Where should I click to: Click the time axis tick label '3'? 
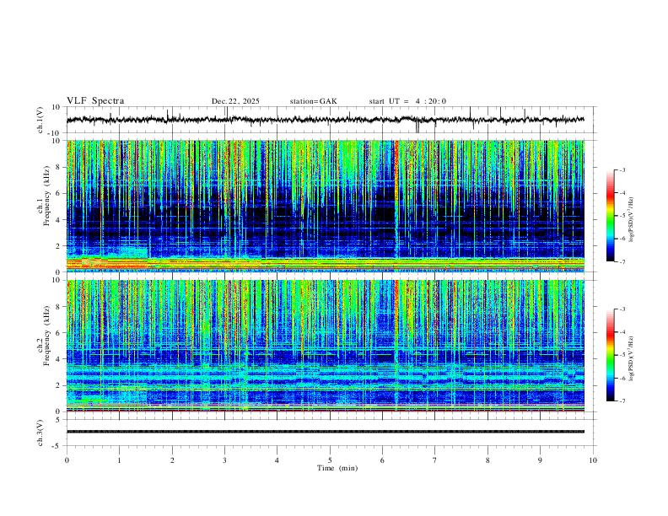point(224,460)
